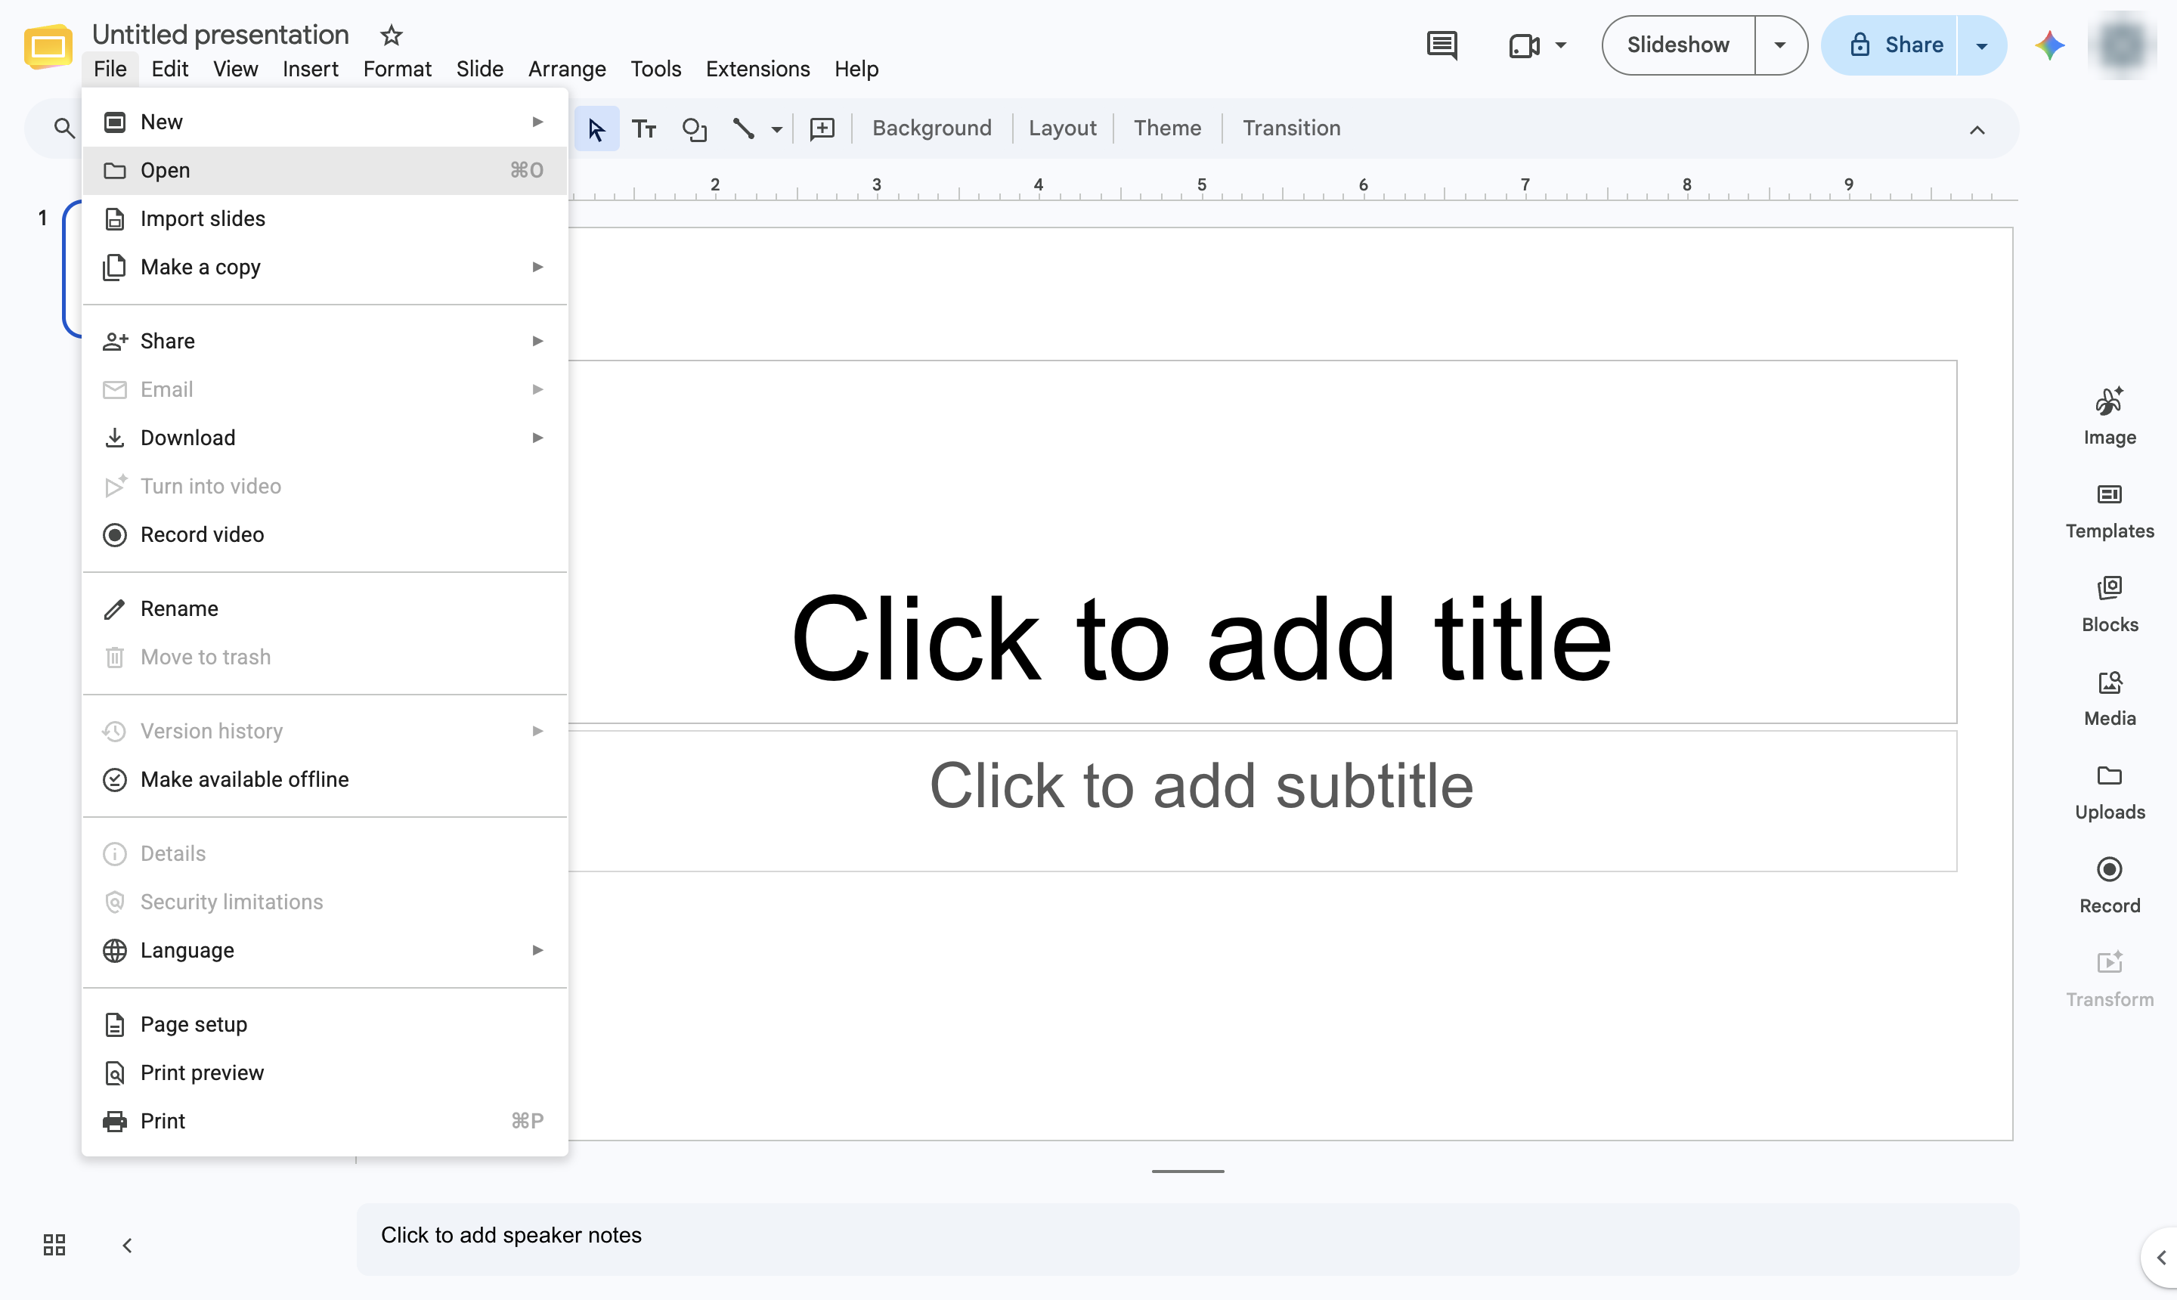Viewport: 2177px width, 1300px height.
Task: Expand the New submenu
Action: [x=324, y=122]
